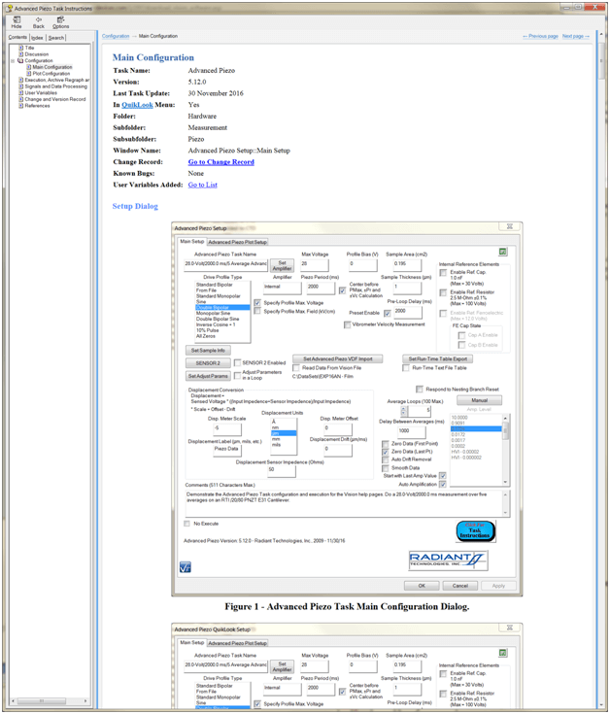Screen dimensions: 610x714
Task: Click Set Advanced Piezo VDF Import button
Action: click(x=337, y=358)
